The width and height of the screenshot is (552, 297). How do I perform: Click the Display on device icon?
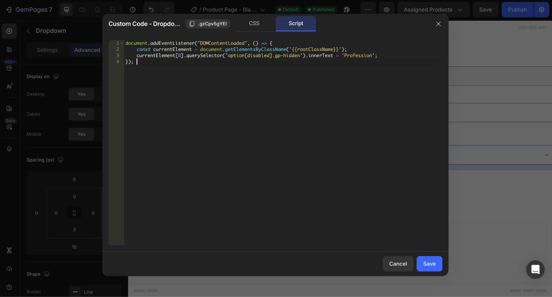(56, 76)
